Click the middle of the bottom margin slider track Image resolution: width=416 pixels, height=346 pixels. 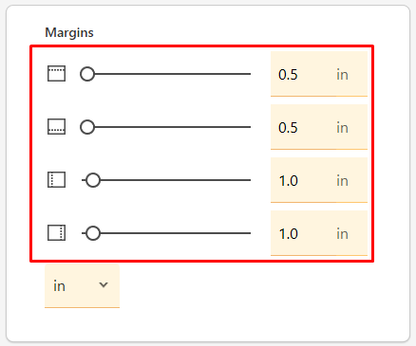tap(166, 127)
